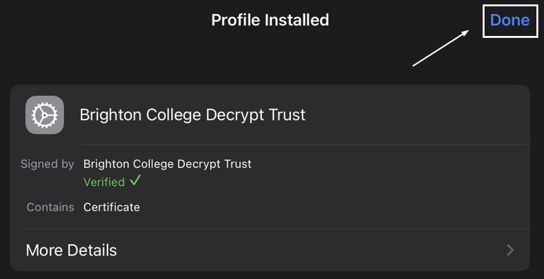
Task: Click the white highlight box around Done
Action: point(510,21)
